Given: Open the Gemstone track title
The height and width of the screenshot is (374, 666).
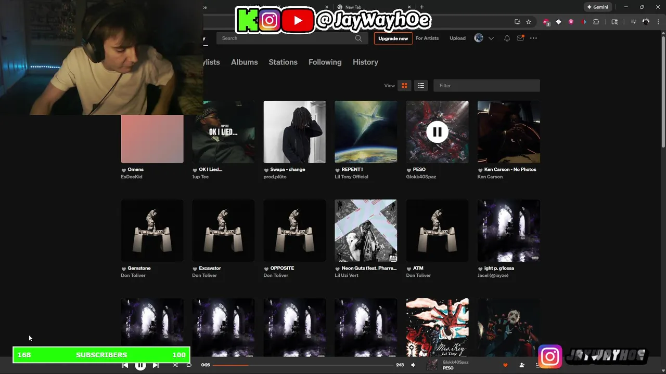Looking at the screenshot, I should pos(139,268).
